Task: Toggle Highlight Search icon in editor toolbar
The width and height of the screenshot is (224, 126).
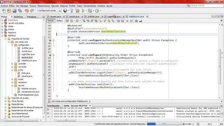Action: pyautogui.click(x=96, y=21)
